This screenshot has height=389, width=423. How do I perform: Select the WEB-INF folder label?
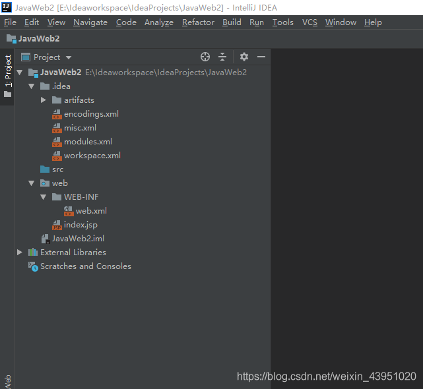click(x=81, y=197)
